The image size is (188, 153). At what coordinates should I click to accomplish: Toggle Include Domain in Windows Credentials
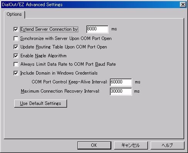tap(16, 73)
